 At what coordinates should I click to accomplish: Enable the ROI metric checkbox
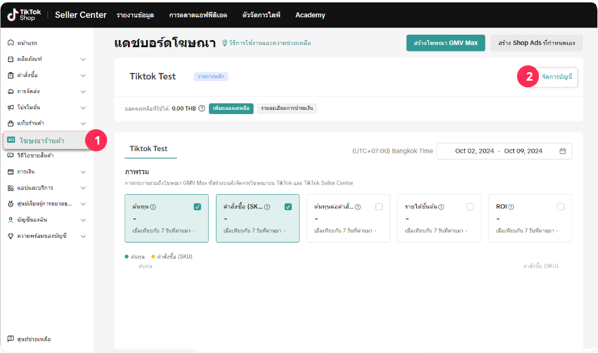click(x=560, y=207)
